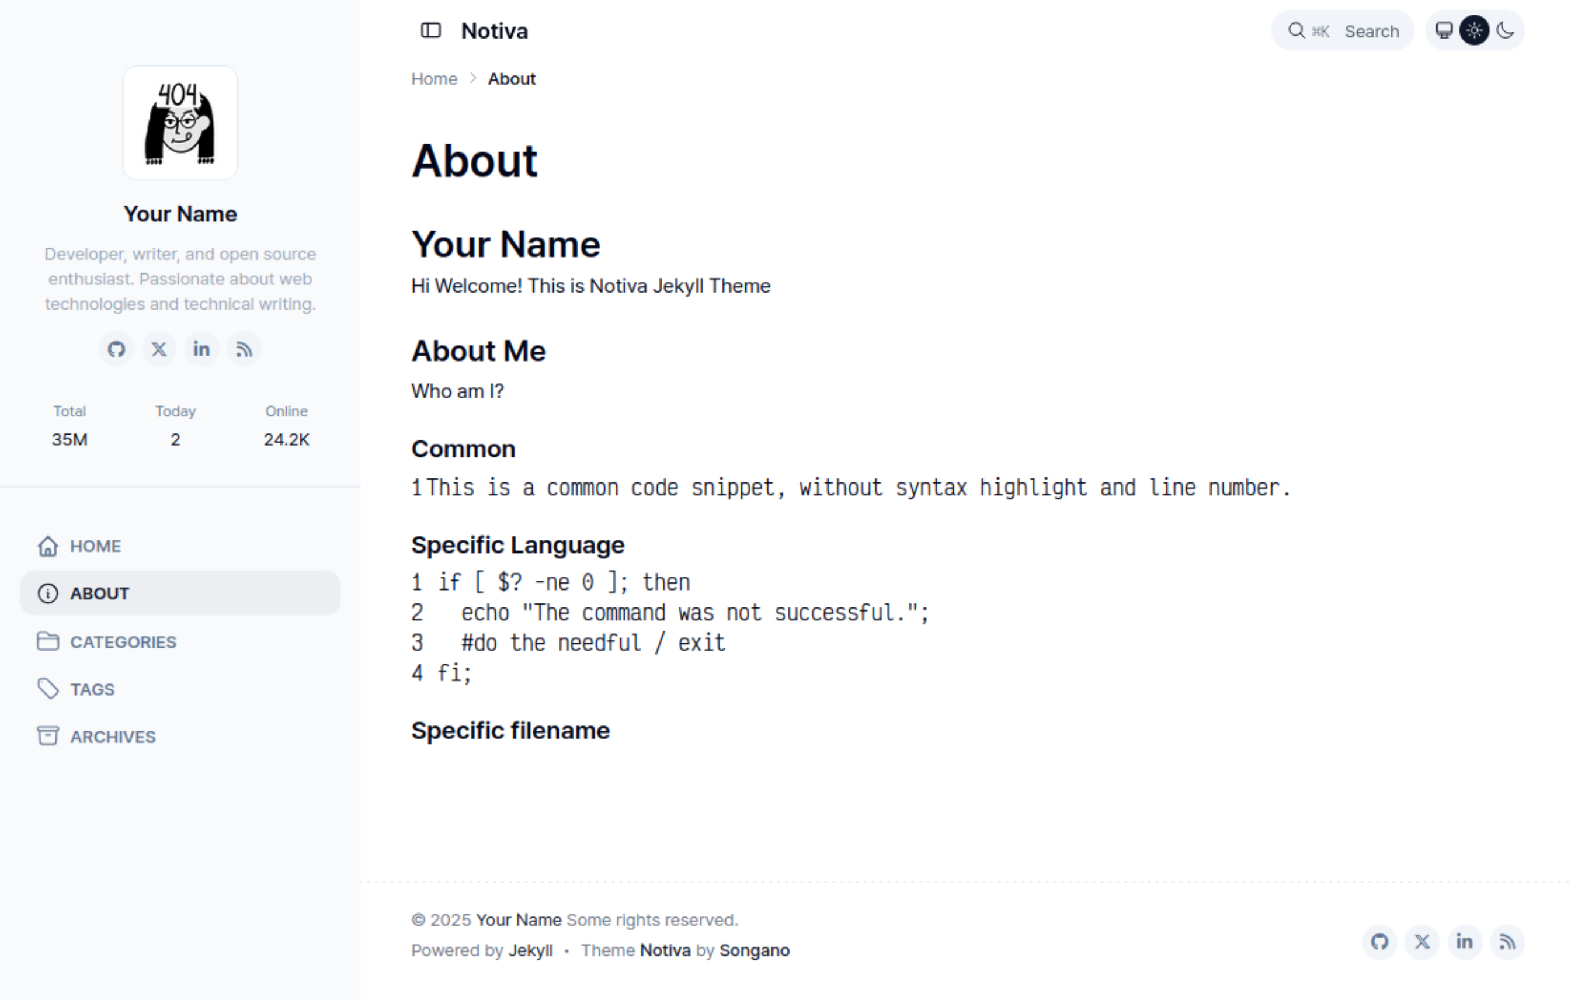Switch to system theme mode

[x=1444, y=30]
